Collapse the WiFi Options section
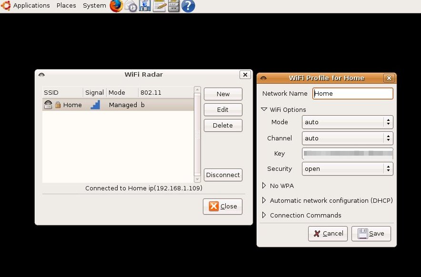The image size is (421, 277). (x=264, y=109)
